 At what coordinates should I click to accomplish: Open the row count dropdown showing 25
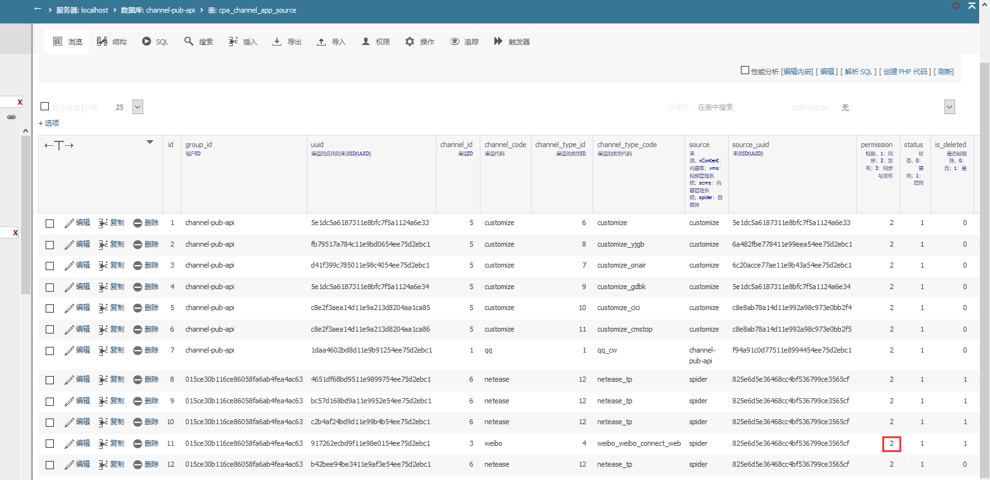(x=138, y=107)
